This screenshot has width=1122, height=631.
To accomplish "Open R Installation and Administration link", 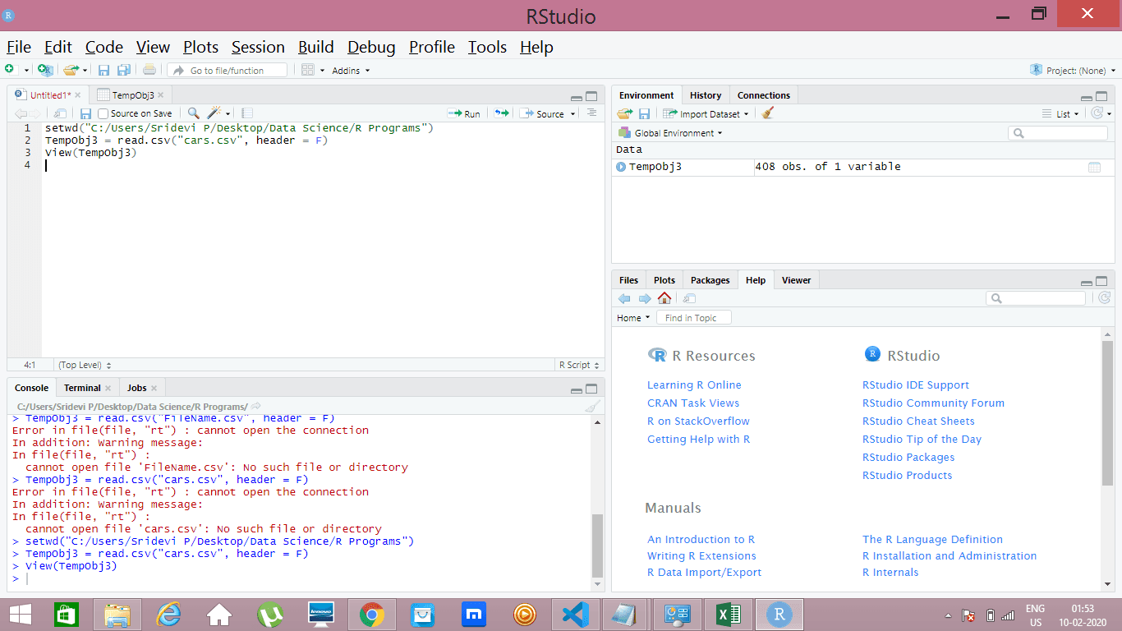I will pos(950,555).
